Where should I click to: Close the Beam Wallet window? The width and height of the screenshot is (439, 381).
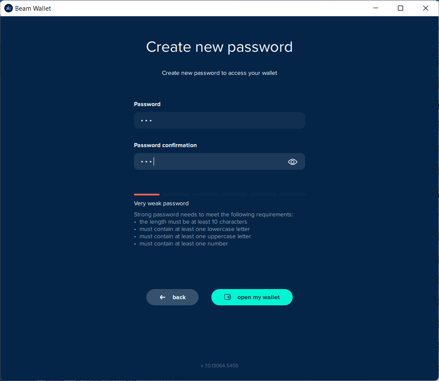[x=426, y=8]
